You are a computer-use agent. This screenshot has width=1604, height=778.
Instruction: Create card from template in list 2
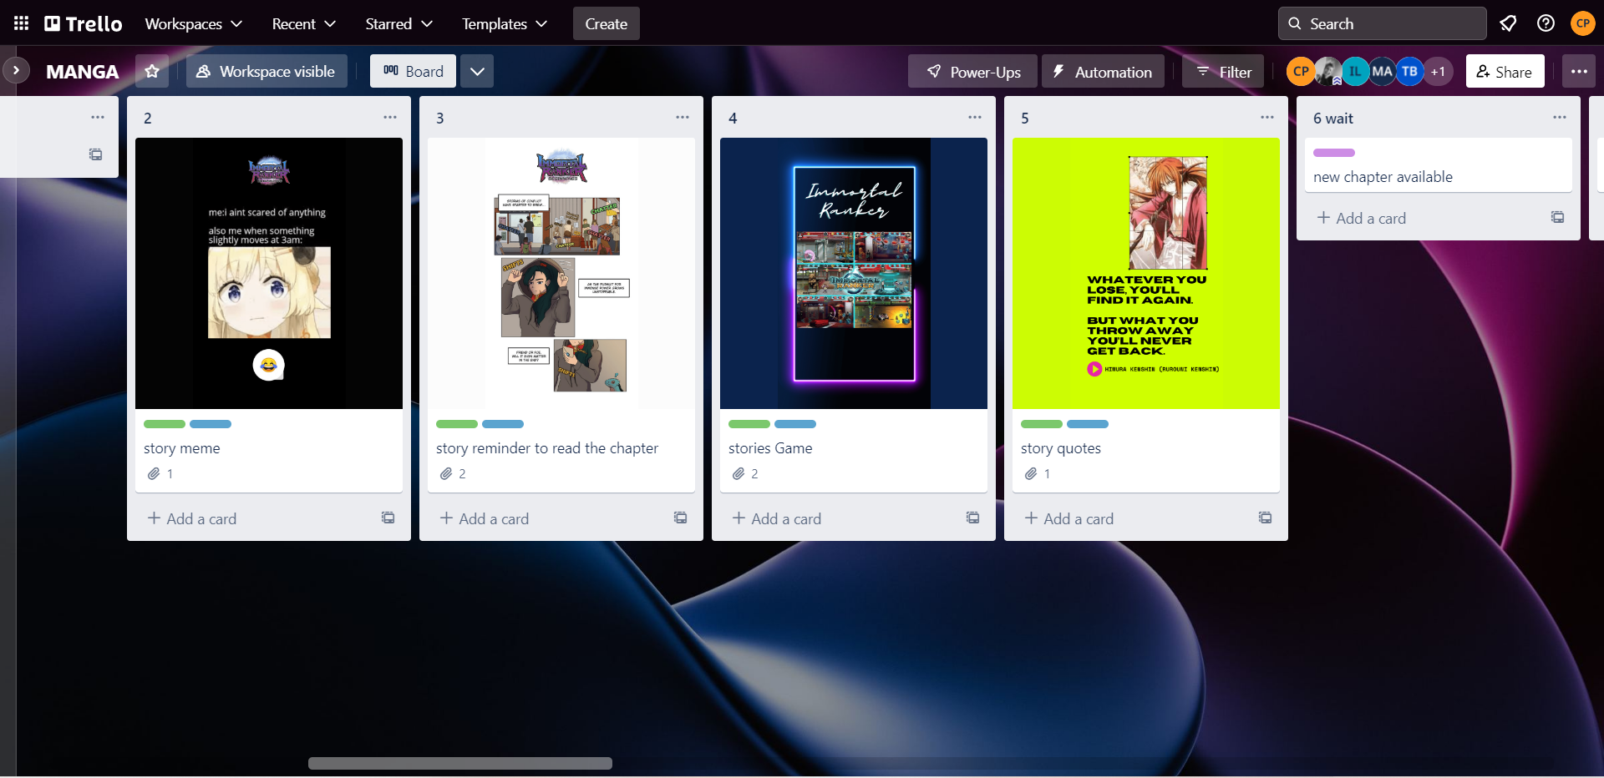[388, 518]
